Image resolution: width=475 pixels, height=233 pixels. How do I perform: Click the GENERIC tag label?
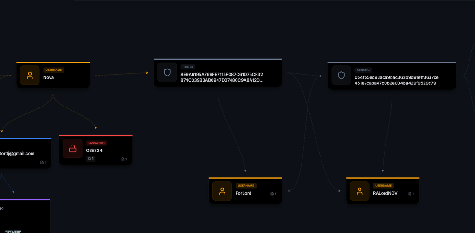(363, 70)
